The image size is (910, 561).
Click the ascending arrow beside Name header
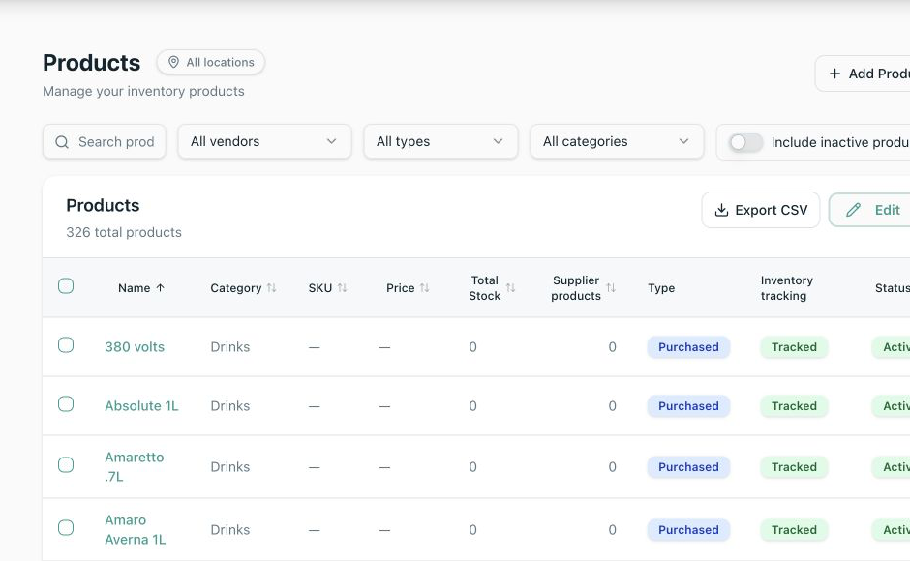160,287
